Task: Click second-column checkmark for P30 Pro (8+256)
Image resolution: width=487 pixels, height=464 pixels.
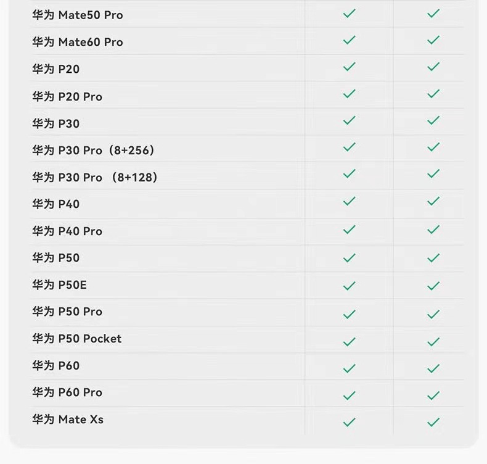Action: 433,147
